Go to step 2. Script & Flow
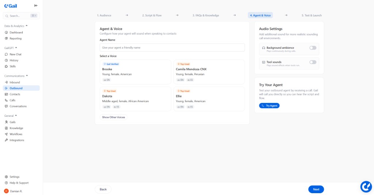Screen dimensions: 374x195 click(152, 15)
